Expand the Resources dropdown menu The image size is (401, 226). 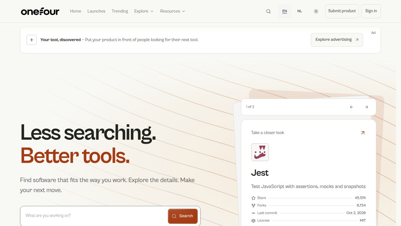[173, 11]
